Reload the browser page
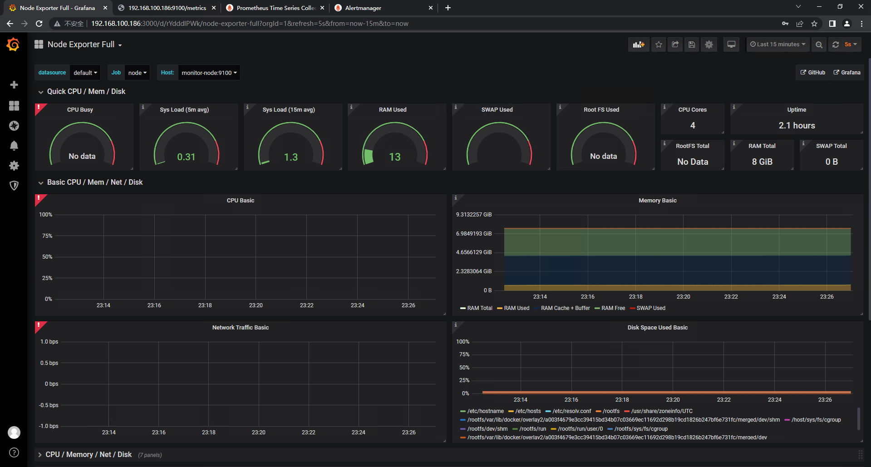The width and height of the screenshot is (871, 467). click(39, 24)
